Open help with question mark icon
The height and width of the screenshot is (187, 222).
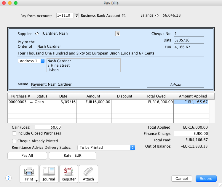(9, 178)
